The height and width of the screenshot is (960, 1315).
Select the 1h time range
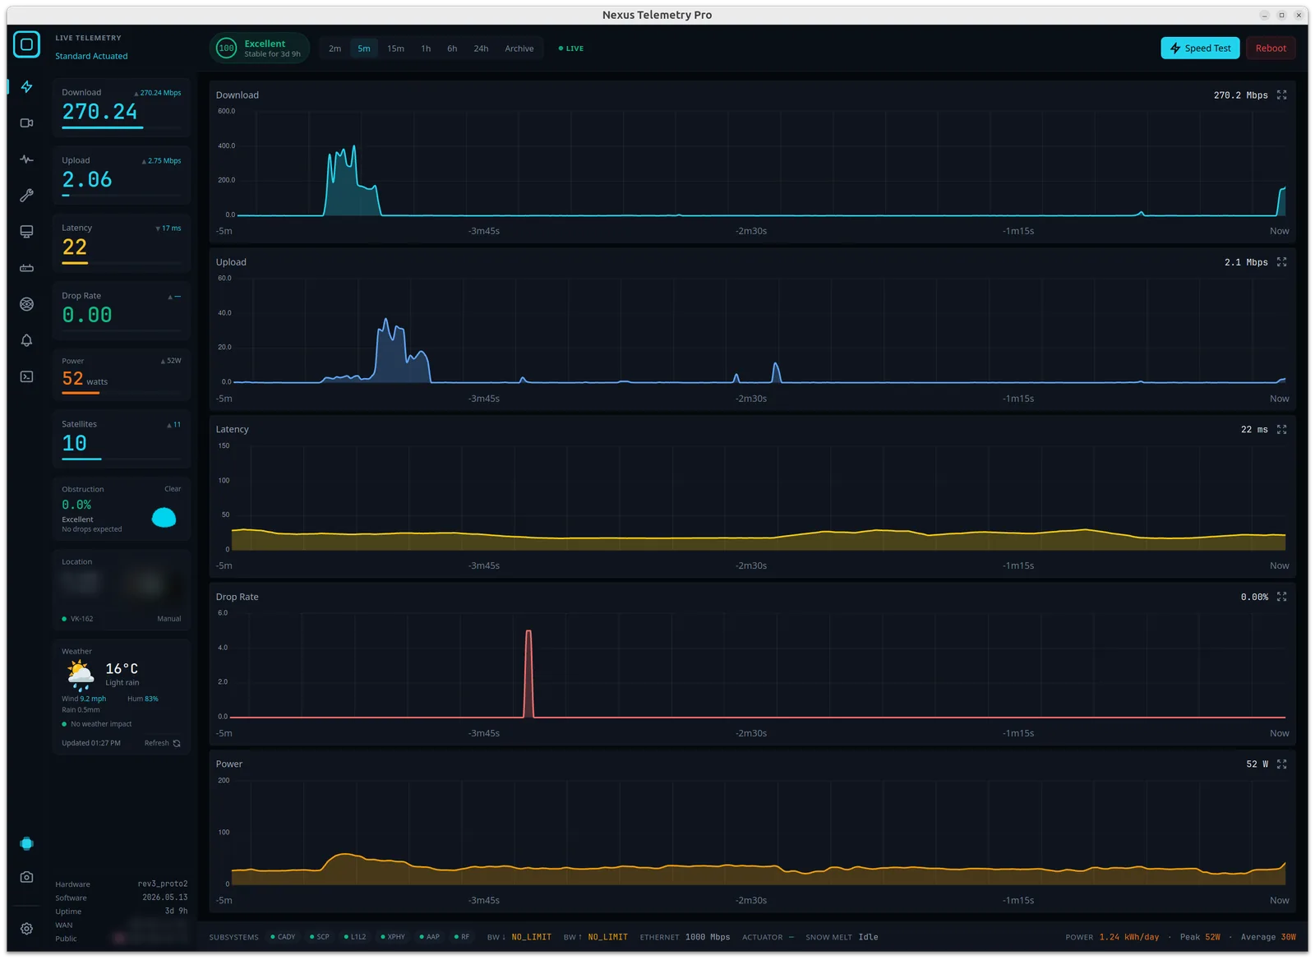[426, 48]
